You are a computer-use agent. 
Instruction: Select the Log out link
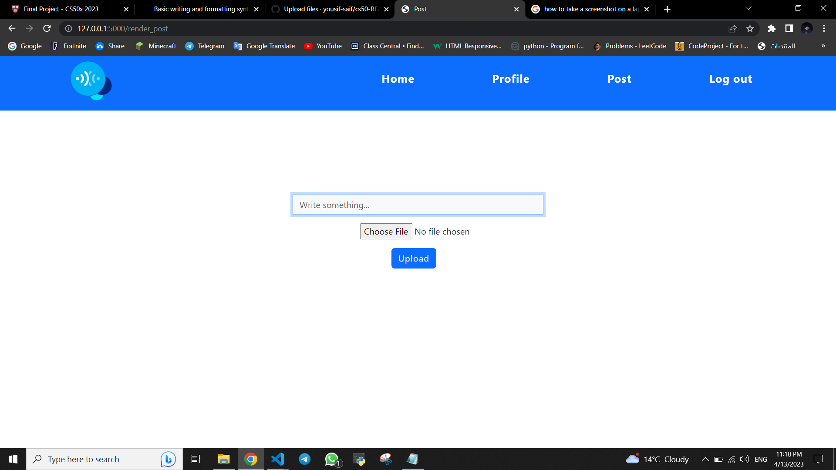(731, 79)
